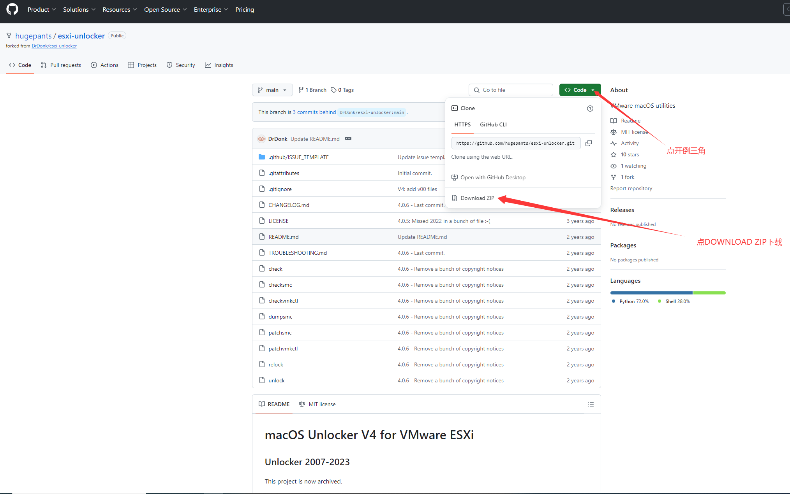Open the hugepants owner link
The width and height of the screenshot is (790, 494).
click(33, 36)
